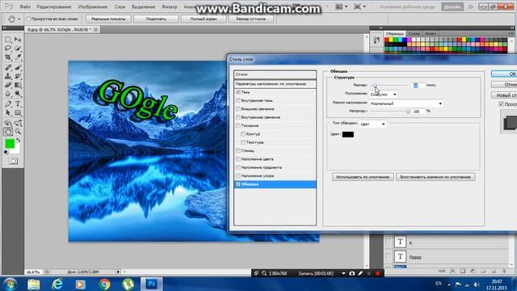Click the Размер slider handle

click(x=375, y=86)
